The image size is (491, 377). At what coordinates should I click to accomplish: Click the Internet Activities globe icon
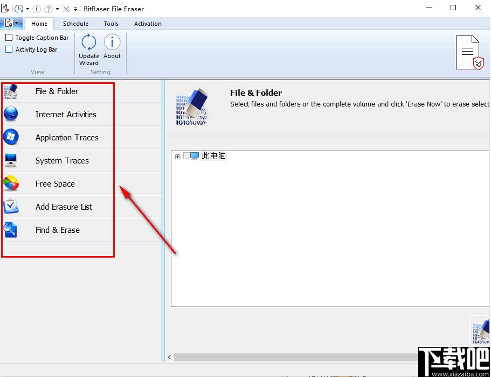click(11, 114)
